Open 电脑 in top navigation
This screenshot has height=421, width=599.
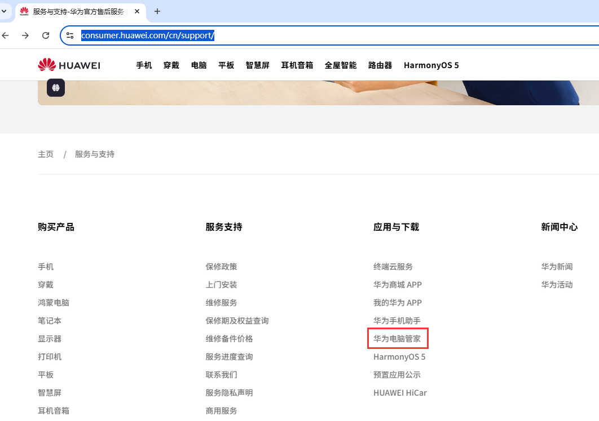199,65
